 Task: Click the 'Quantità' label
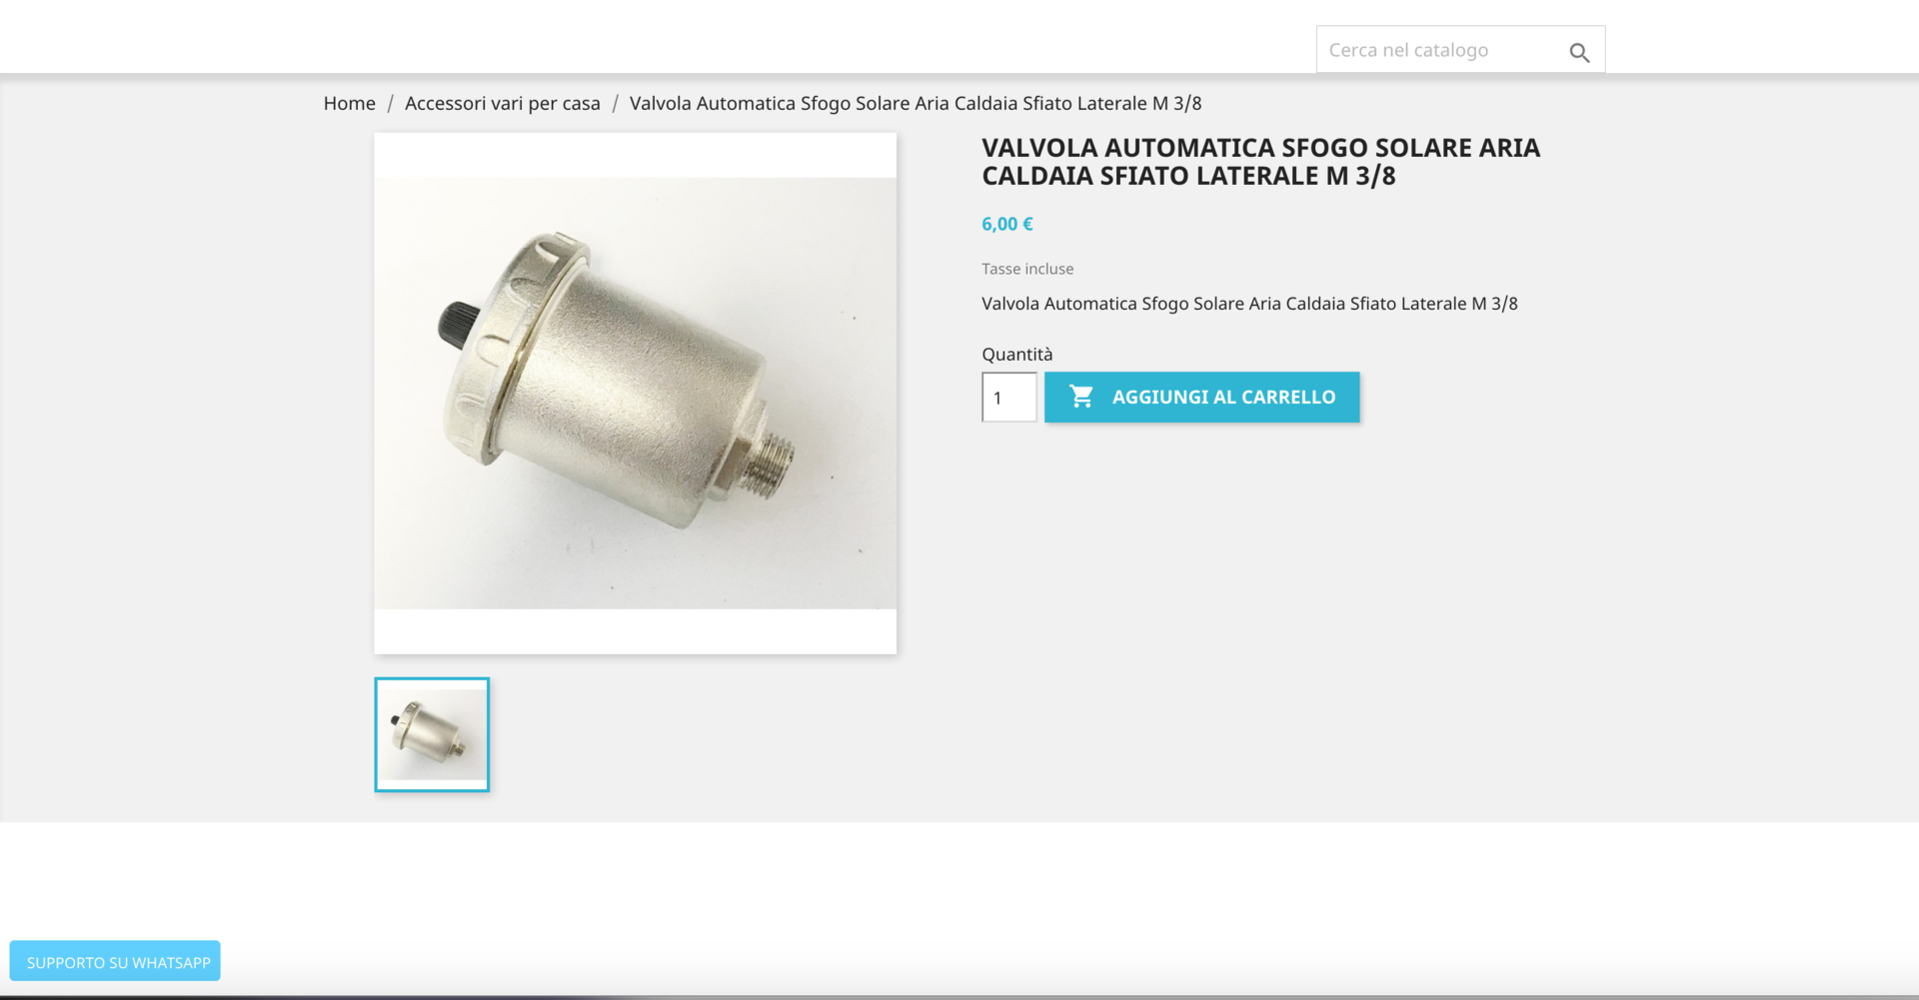[1017, 354]
